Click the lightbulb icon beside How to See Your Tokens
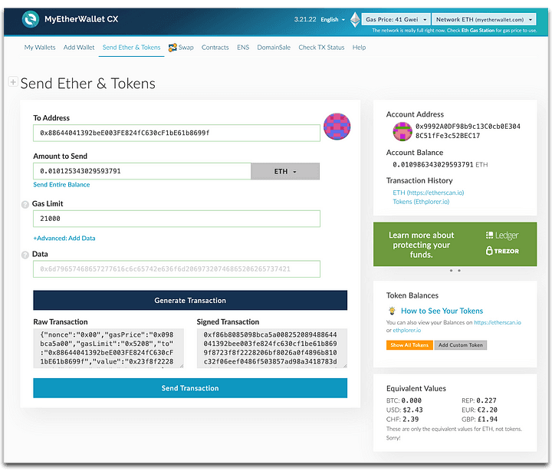The image size is (552, 471). tap(392, 311)
